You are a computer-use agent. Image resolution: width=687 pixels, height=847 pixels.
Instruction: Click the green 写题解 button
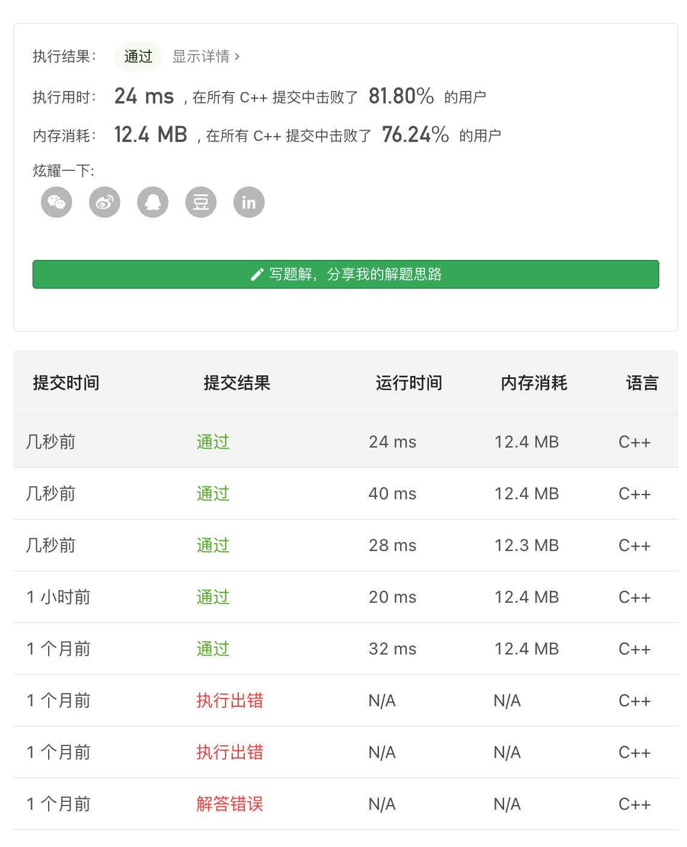346,274
